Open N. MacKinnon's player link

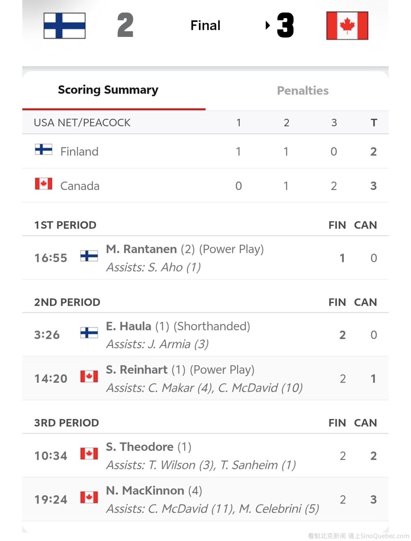145,490
